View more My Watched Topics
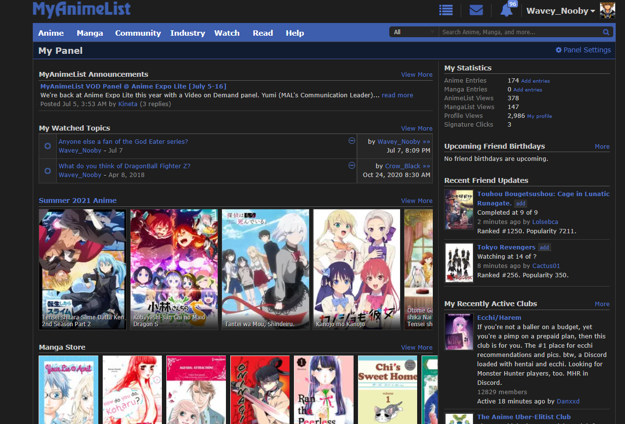This screenshot has height=424, width=625. tap(417, 129)
